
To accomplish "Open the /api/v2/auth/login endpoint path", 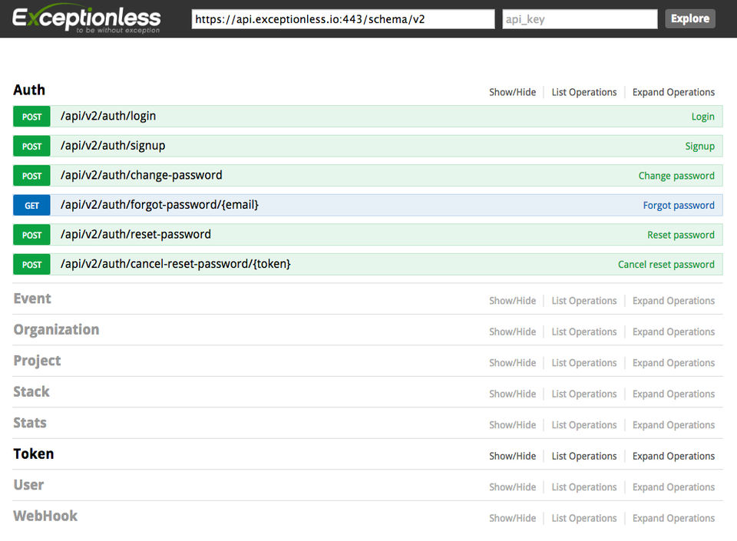I will (108, 116).
